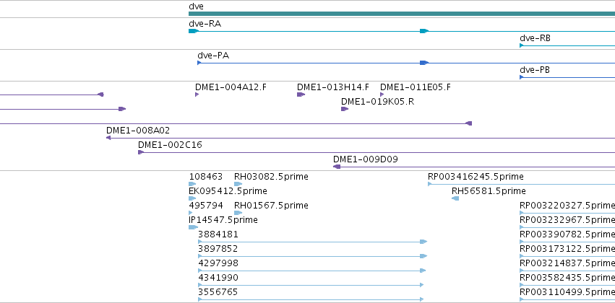The height and width of the screenshot is (303, 615).
Task: Select the dve-RA first exon arrow
Action: pyautogui.click(x=194, y=31)
